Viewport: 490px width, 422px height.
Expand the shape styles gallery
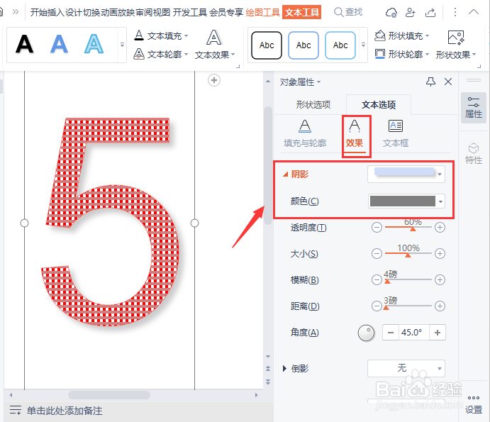(x=363, y=45)
